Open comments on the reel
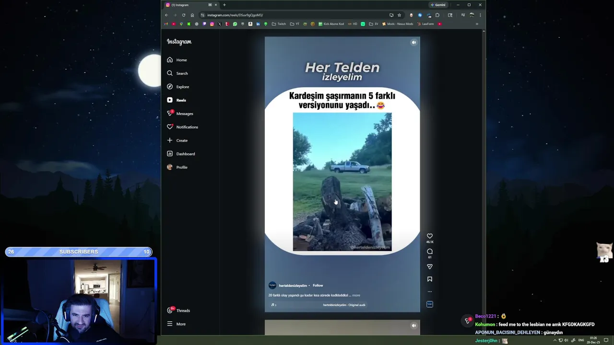614x345 pixels. click(430, 252)
